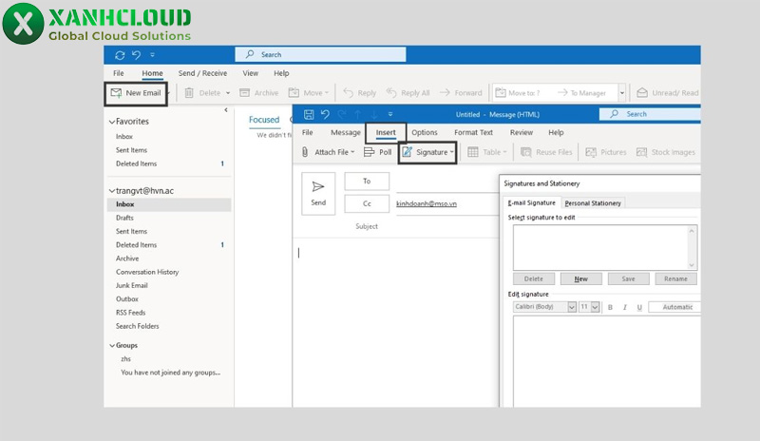Click the Cc button
The height and width of the screenshot is (441, 760).
pos(367,203)
